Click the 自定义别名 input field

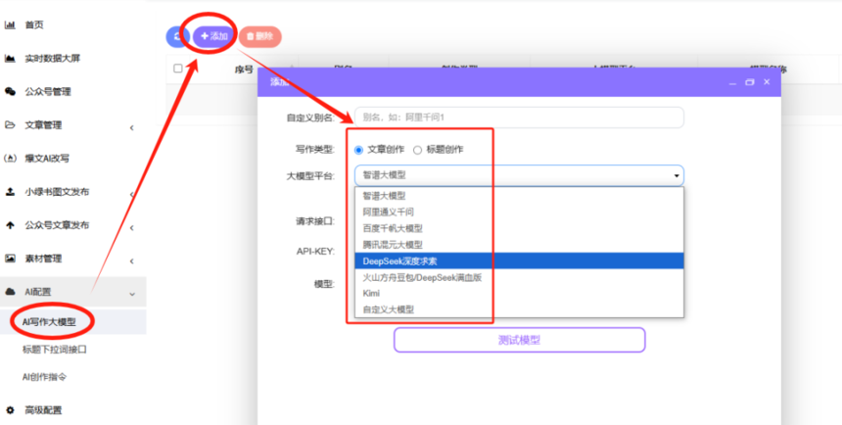(x=519, y=118)
